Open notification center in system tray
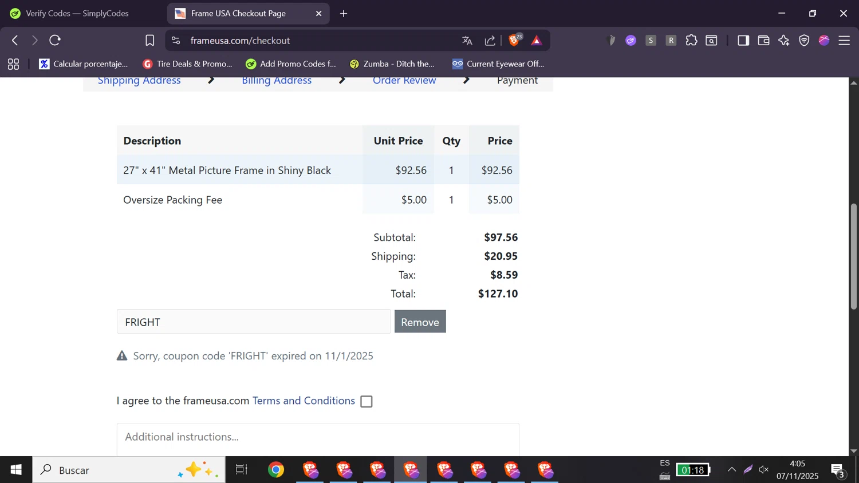859x483 pixels. (838, 470)
